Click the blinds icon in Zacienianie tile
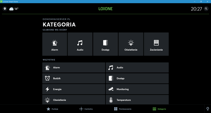211x113 pixels. pos(156,43)
